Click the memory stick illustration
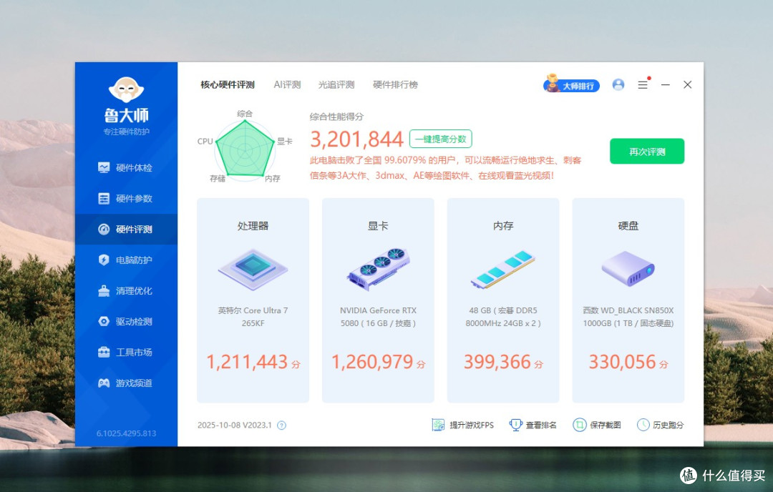This screenshot has width=773, height=492. tap(503, 269)
